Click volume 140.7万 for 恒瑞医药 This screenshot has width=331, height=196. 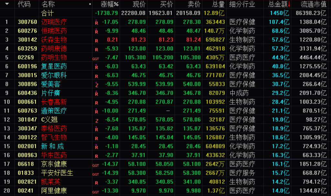(214, 31)
